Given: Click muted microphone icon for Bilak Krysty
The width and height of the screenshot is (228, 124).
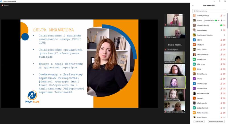Looking at the screenshot, I should (221, 64).
